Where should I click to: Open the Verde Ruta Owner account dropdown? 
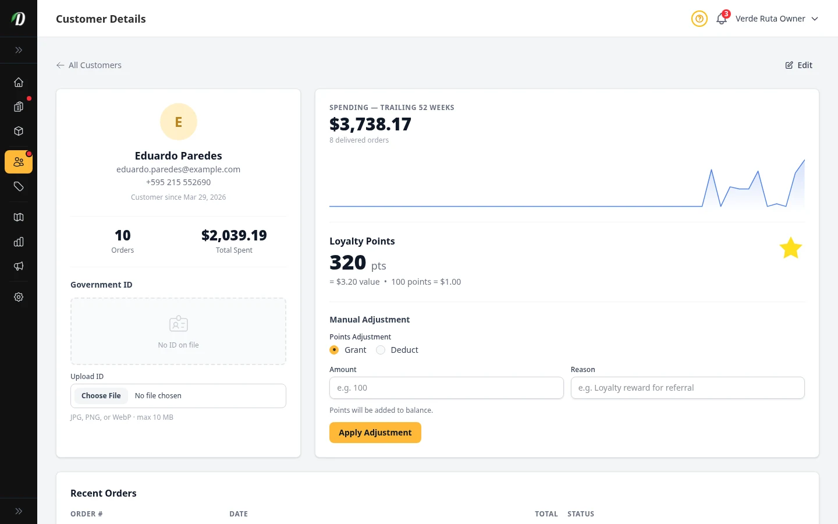777,19
